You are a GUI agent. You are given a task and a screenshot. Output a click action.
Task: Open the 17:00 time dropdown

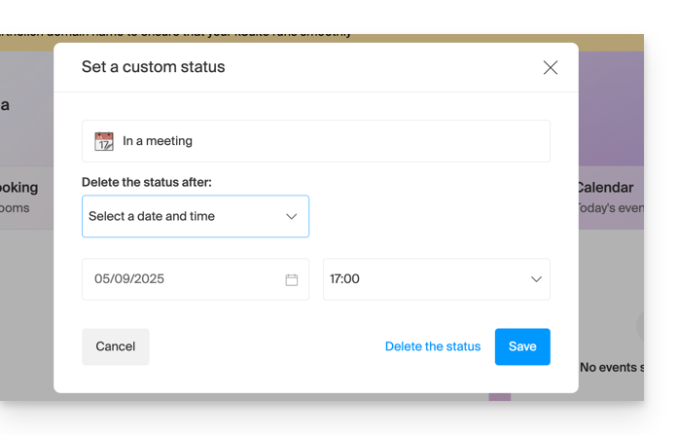click(437, 279)
